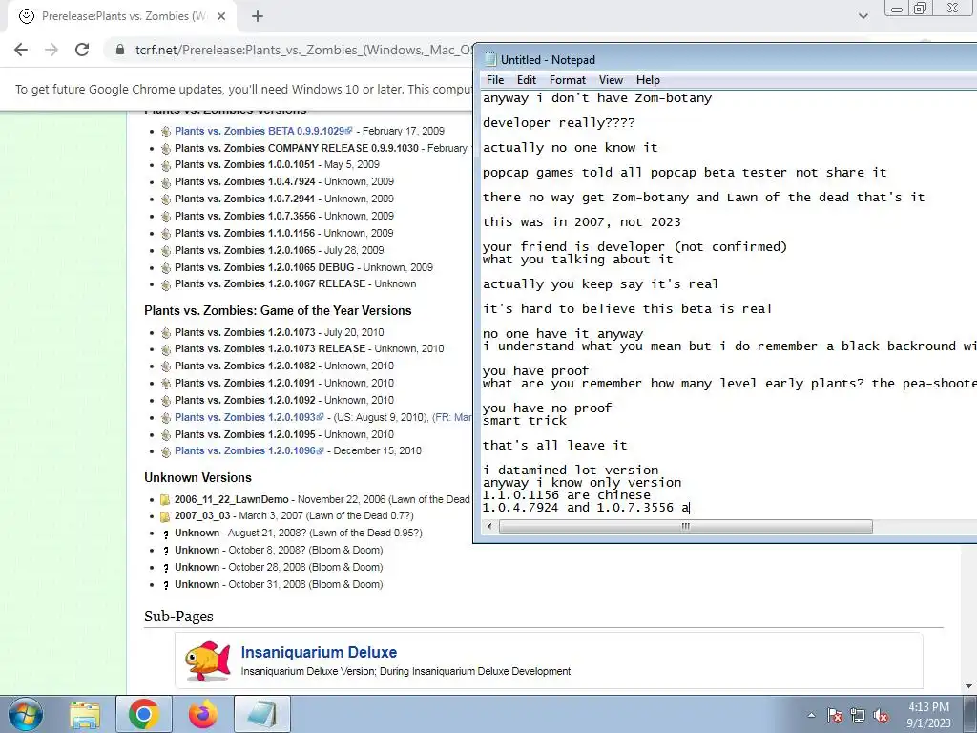This screenshot has width=977, height=733.
Task: Click the 'Plants vs. Zombies: Game of the Year Versions' heading
Action: point(278,310)
